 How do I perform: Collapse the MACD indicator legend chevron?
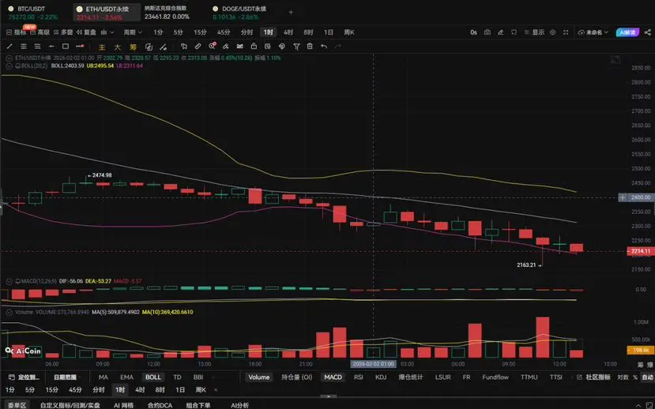point(9,281)
